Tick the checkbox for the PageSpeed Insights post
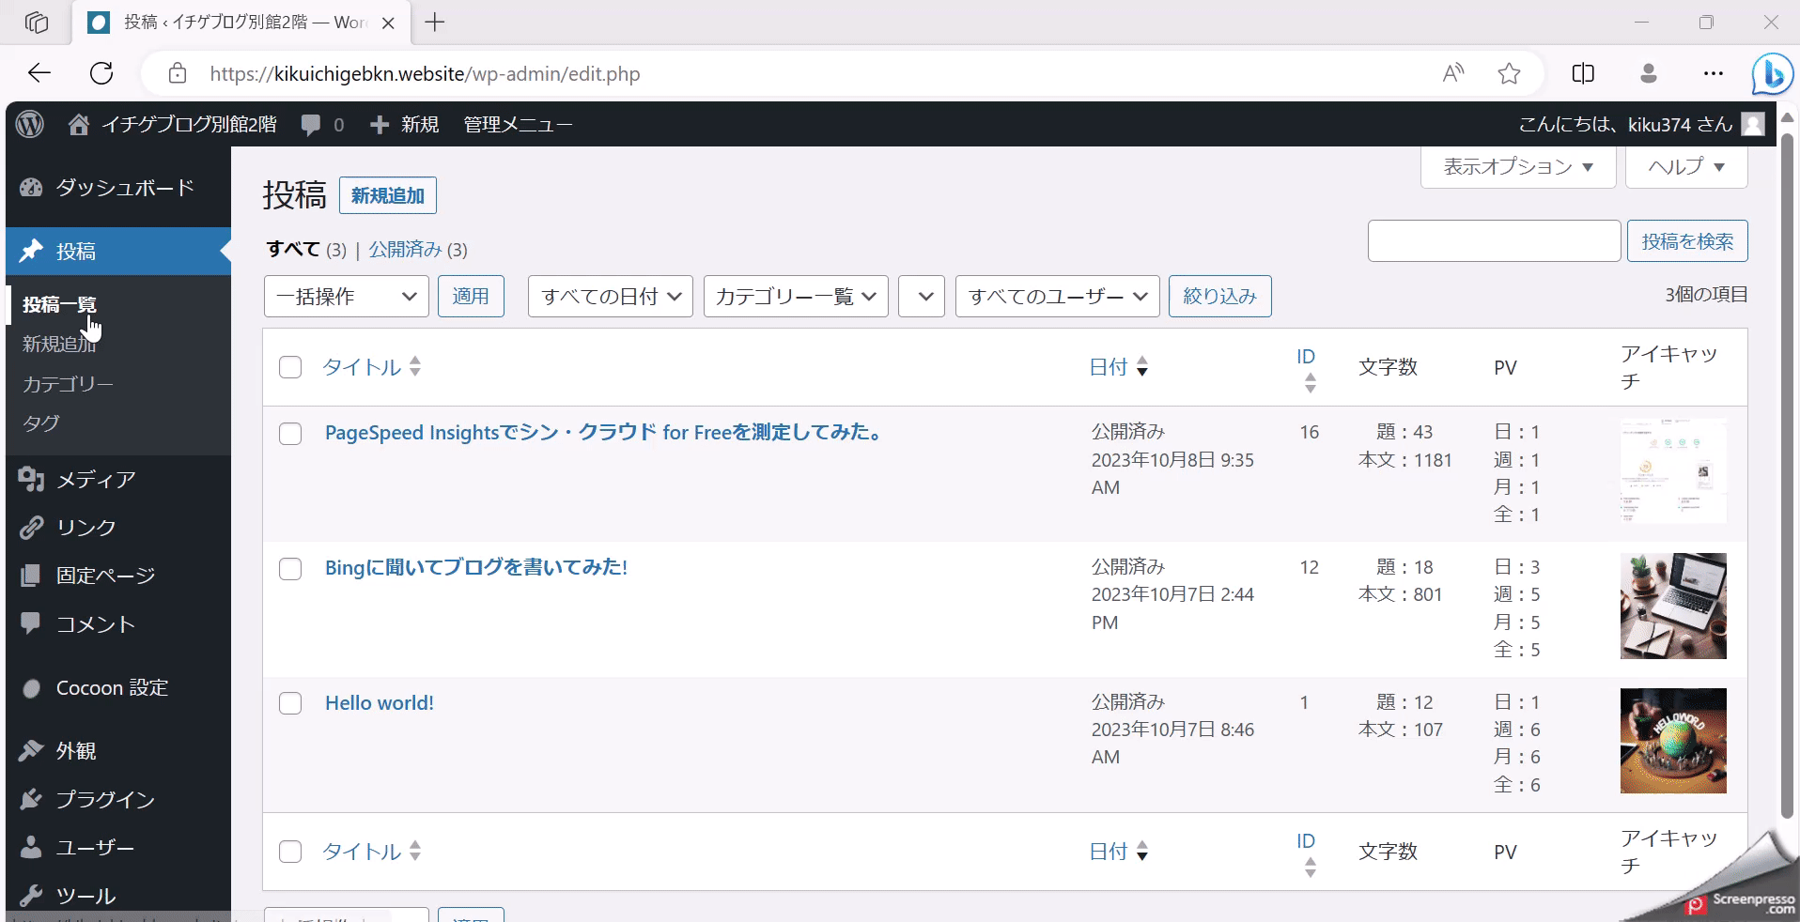 [x=290, y=434]
